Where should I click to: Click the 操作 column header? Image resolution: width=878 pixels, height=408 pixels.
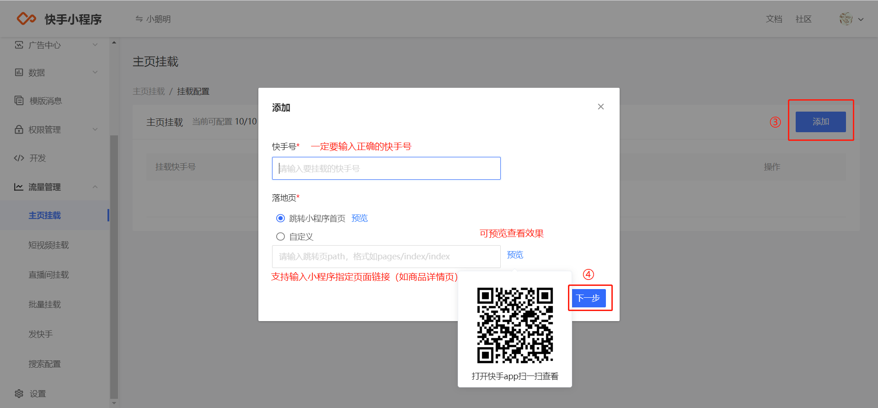pos(772,167)
